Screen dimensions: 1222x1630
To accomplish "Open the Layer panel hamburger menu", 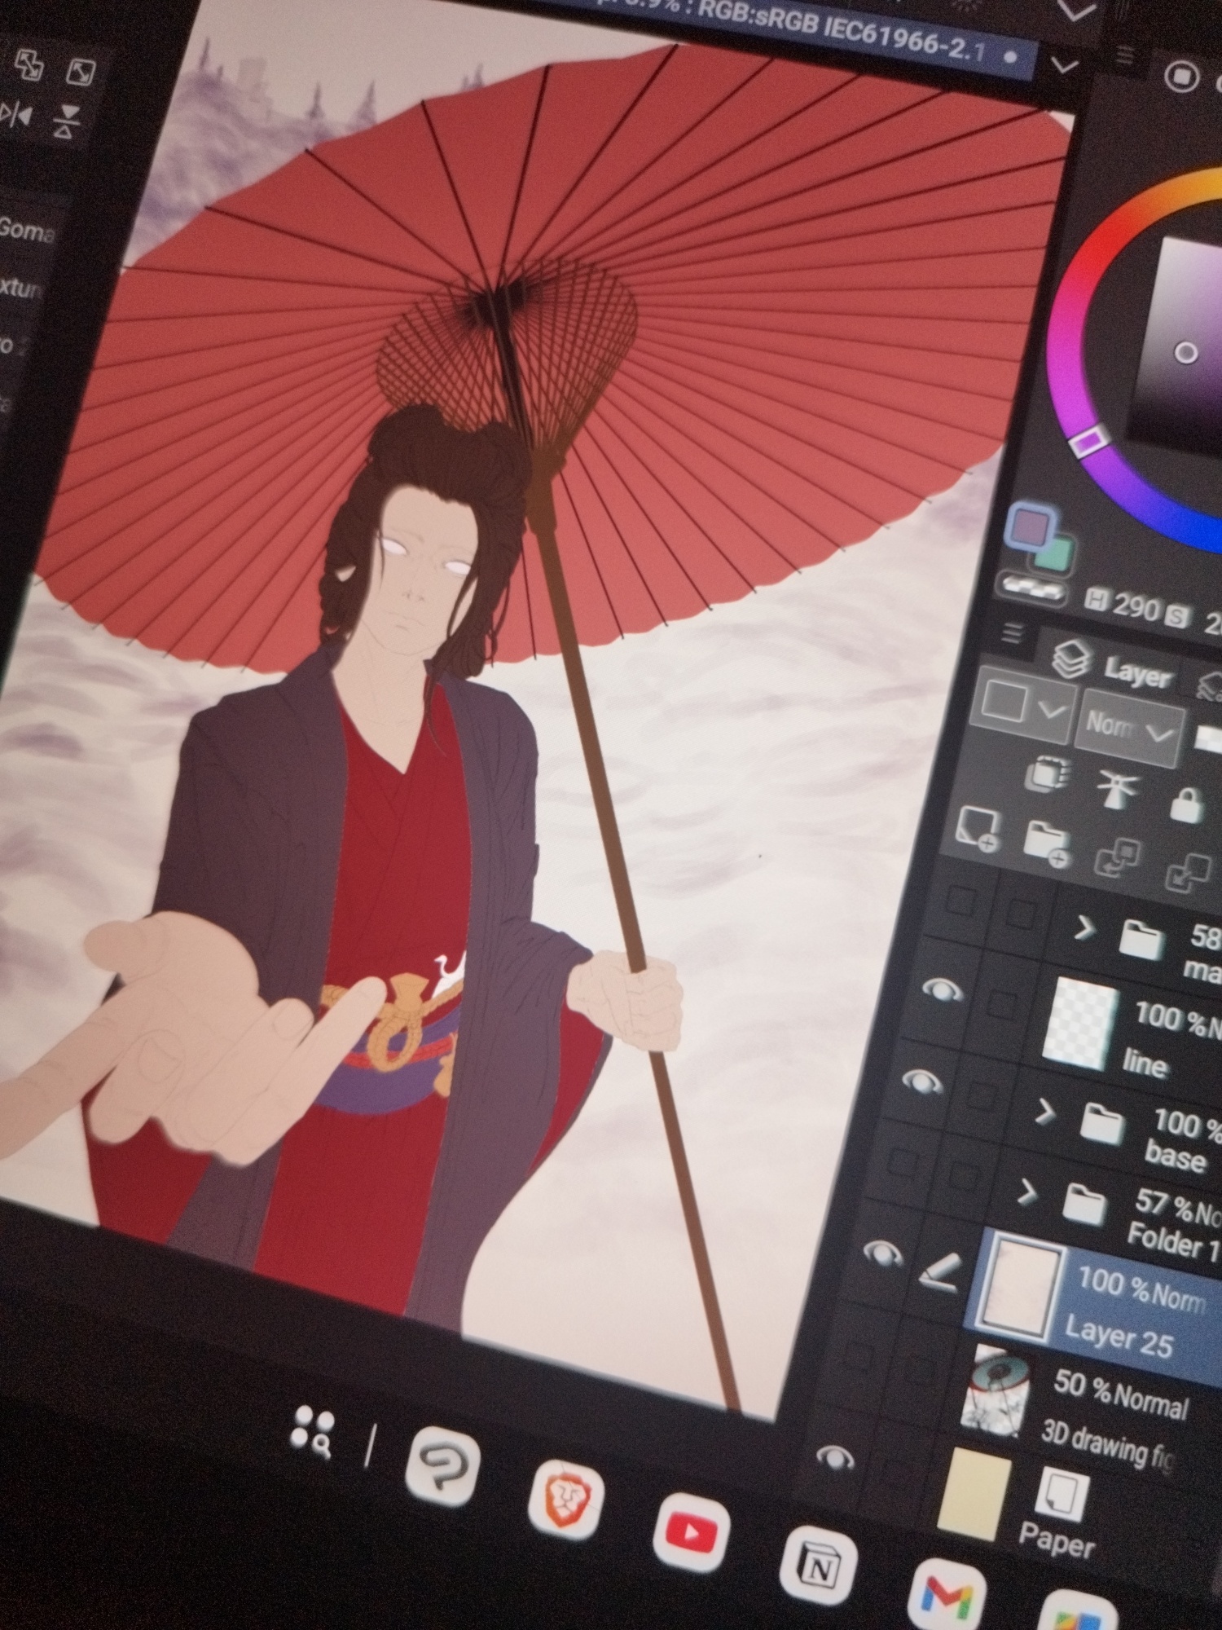I will [x=1013, y=632].
